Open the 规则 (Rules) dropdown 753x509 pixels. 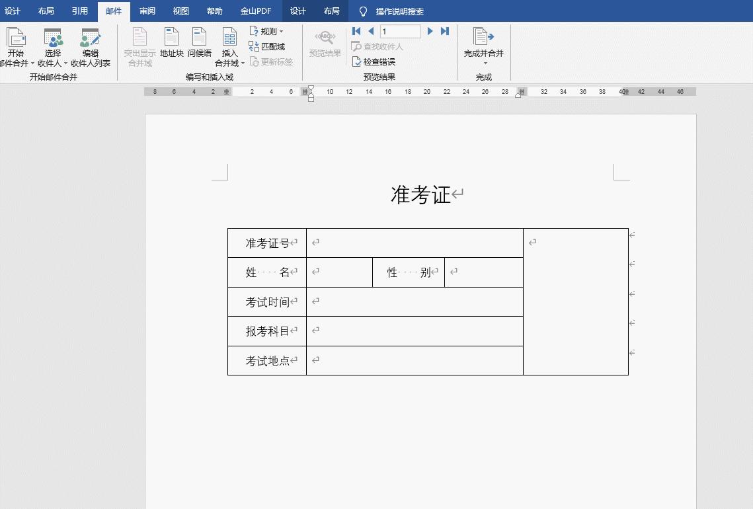point(266,30)
